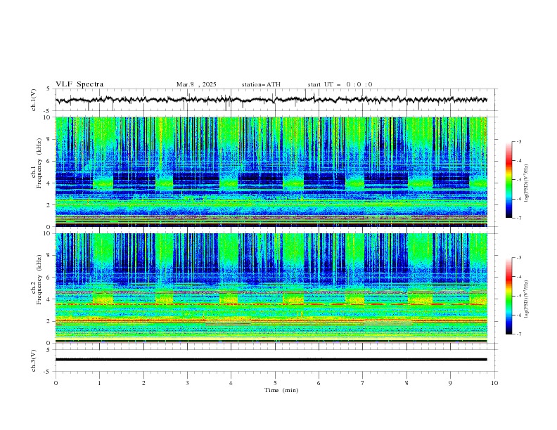Click the "5" tick on ch.1(V) axis

49,89
